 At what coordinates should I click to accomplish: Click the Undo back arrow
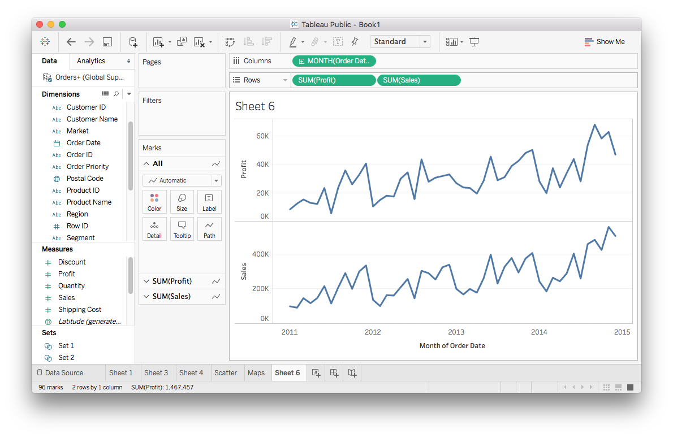tap(71, 42)
